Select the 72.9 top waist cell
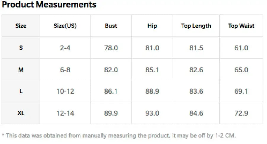Viewport: 267px width, 144px height. point(241,113)
